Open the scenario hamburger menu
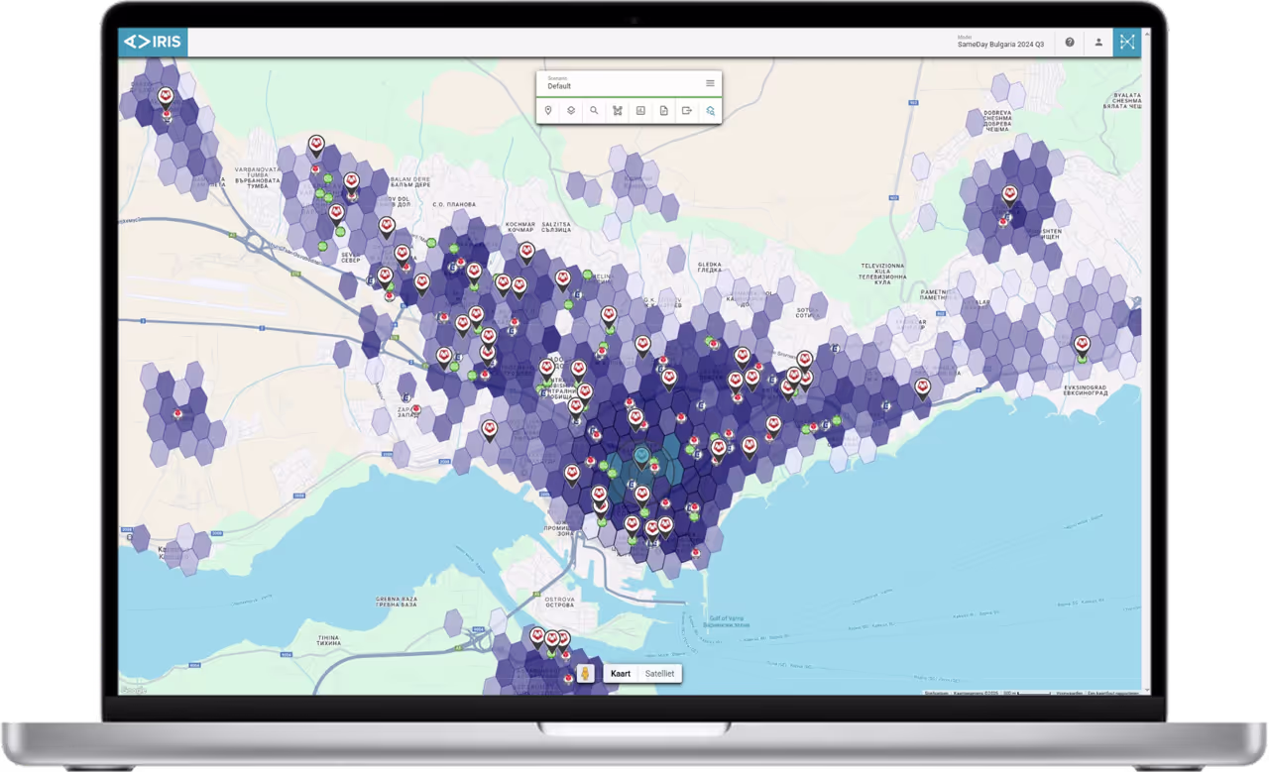The width and height of the screenshot is (1269, 772). click(x=710, y=83)
